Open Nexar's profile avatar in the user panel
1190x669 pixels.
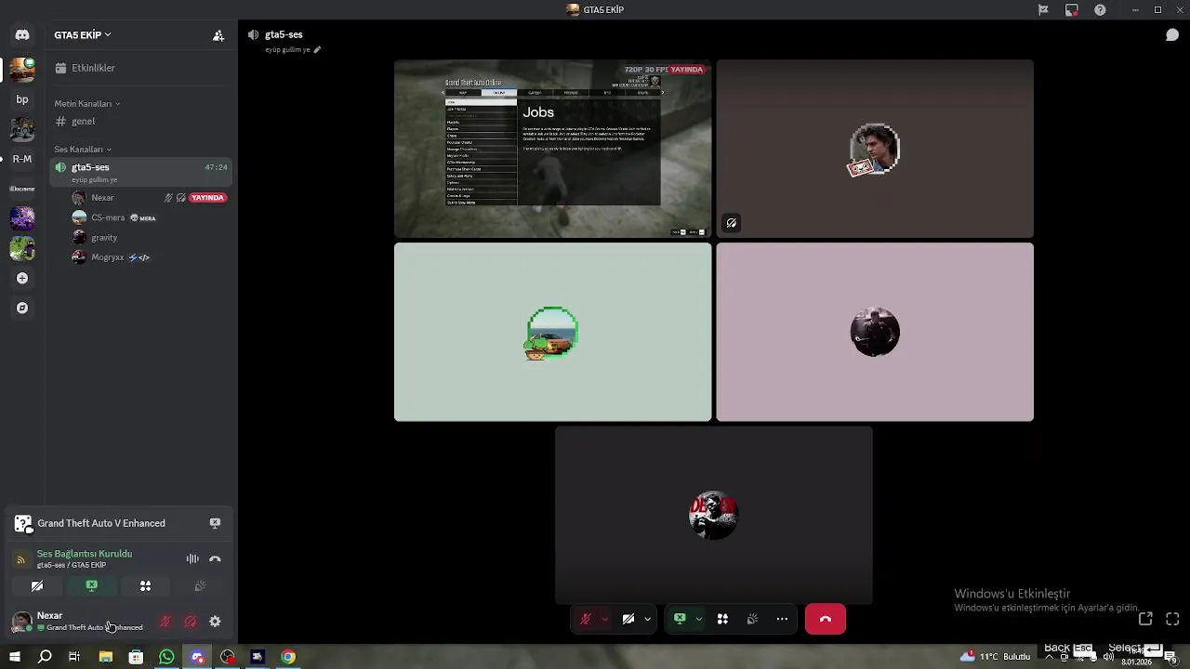[20, 622]
